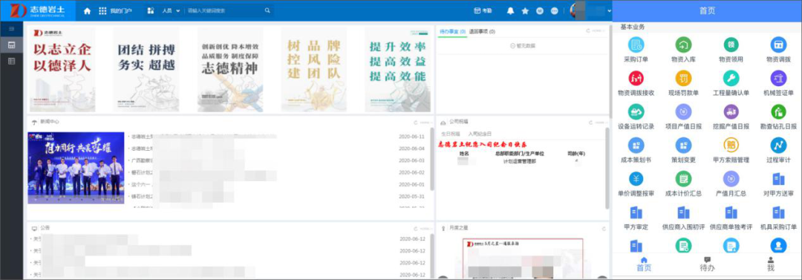Open 物资调拨接收 icon
802x280 pixels.
point(636,78)
